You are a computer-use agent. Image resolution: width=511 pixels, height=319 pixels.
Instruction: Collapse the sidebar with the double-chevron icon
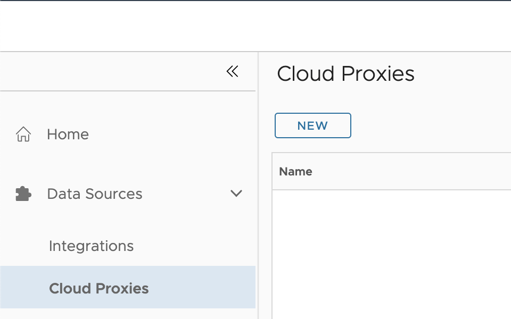point(232,72)
